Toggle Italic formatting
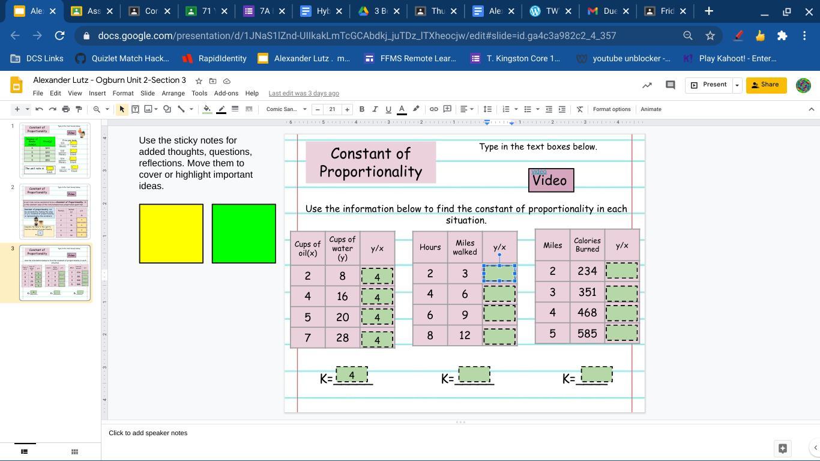 pyautogui.click(x=375, y=109)
